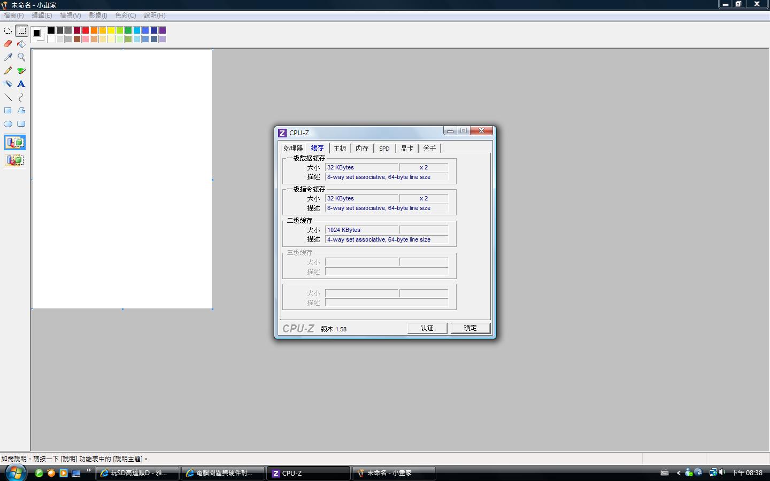Pick the brown color swatch

point(77,39)
